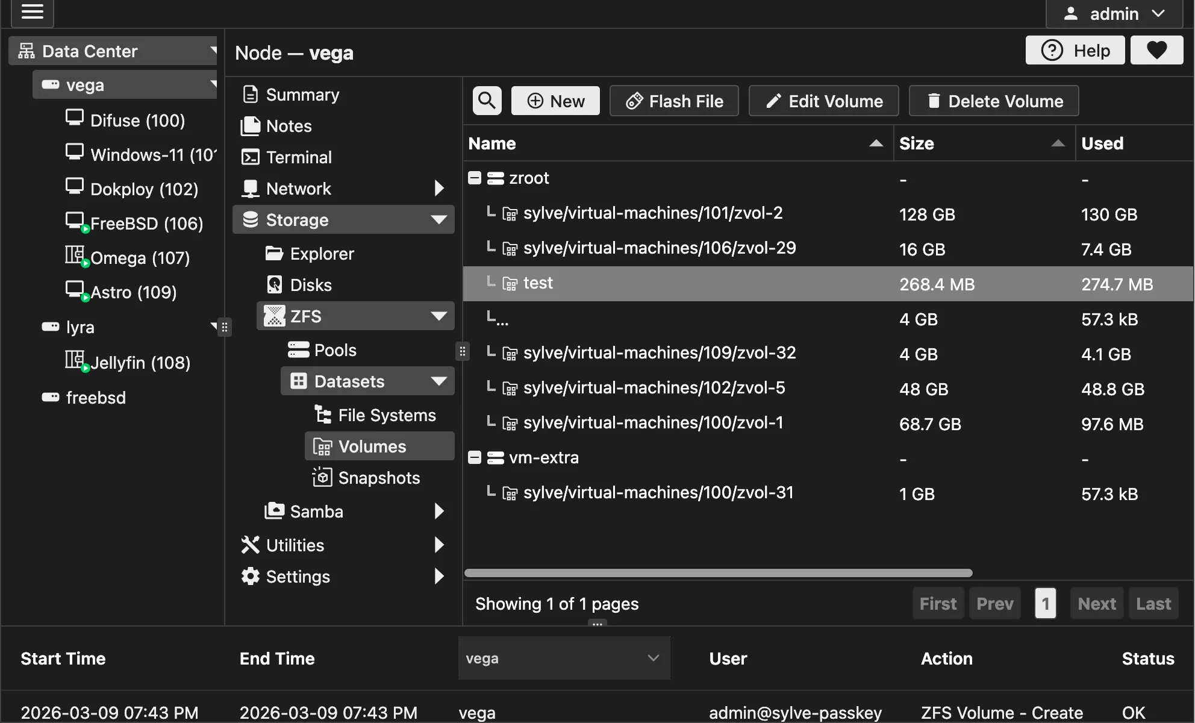Open the File Systems menu item
Screen dimensions: 1195x723
pos(386,415)
